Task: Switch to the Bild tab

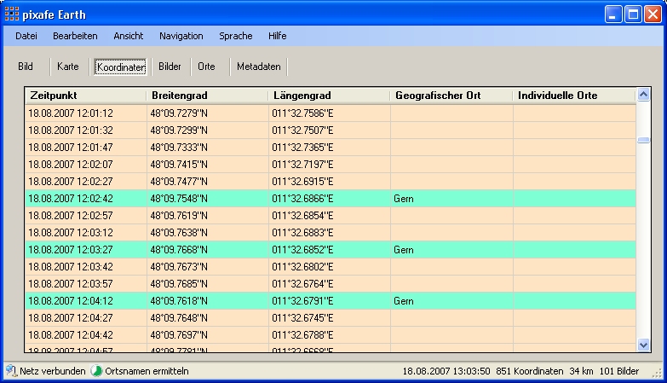Action: coord(26,66)
